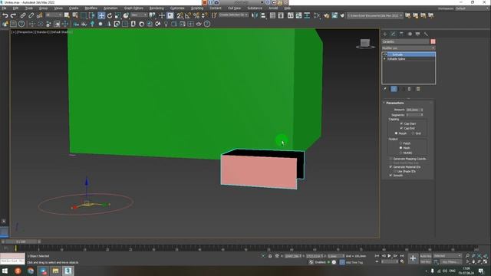
Task: Open the Utilities command panel tab
Action: tap(426, 34)
